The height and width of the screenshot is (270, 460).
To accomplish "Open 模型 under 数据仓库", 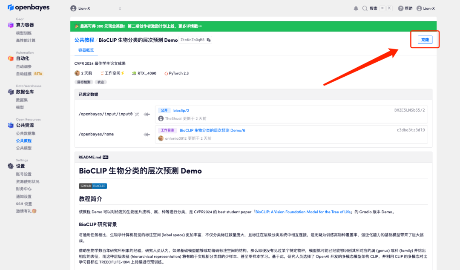I will (20, 107).
